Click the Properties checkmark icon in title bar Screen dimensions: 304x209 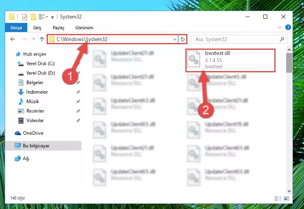(25, 17)
